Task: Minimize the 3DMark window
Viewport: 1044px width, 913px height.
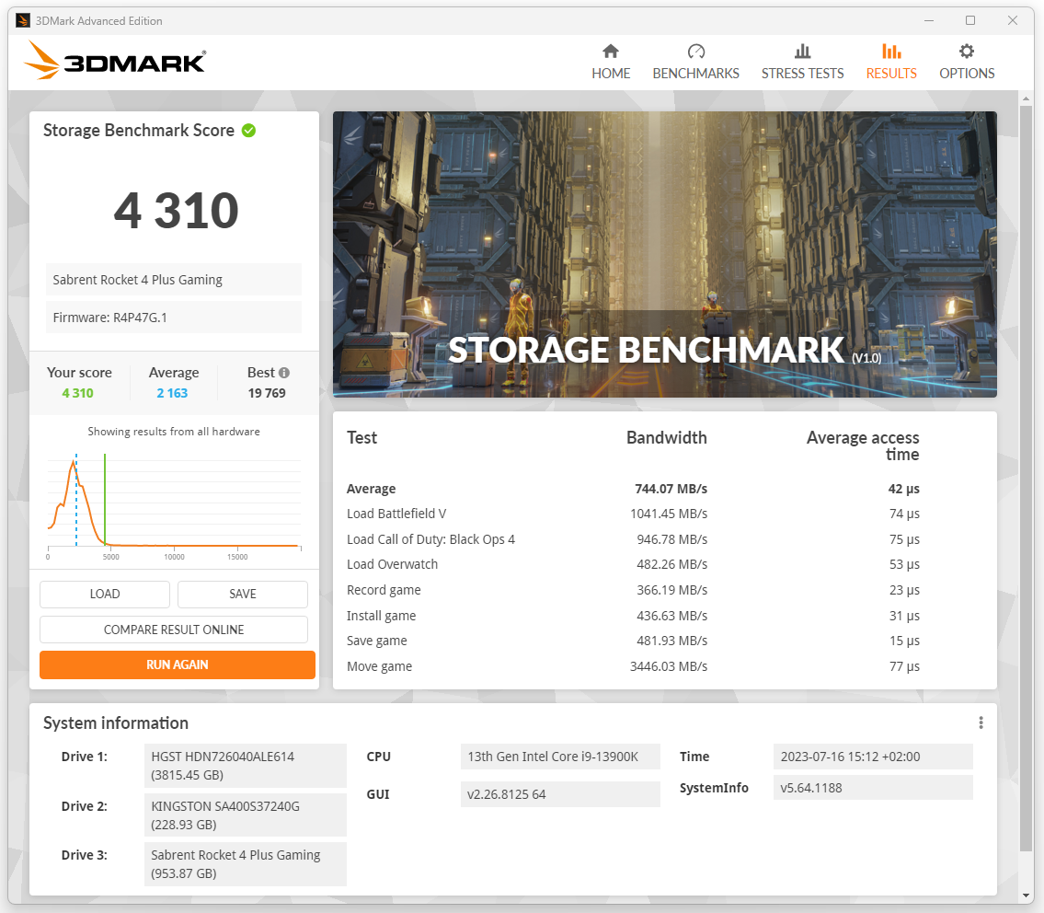Action: tap(929, 20)
